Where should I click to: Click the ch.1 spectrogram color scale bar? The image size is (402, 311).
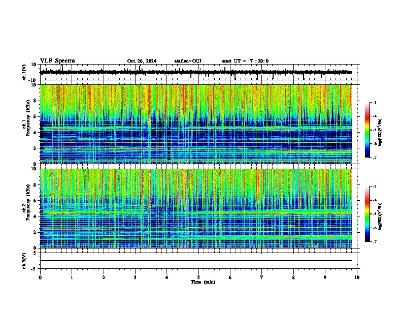point(367,130)
